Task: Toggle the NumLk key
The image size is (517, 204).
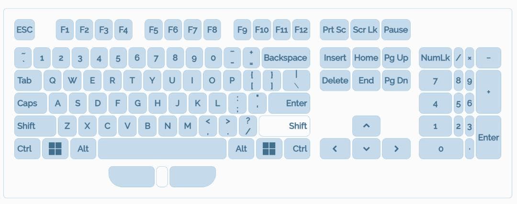Action: (x=435, y=58)
